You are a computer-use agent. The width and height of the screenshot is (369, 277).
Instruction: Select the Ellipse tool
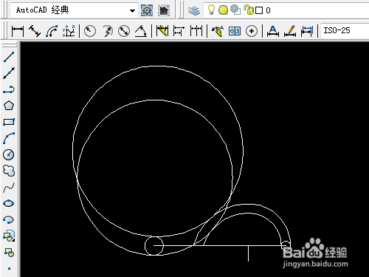9,203
